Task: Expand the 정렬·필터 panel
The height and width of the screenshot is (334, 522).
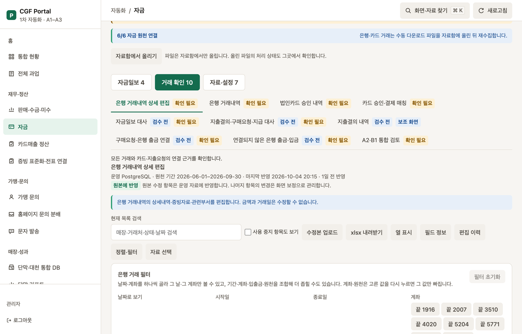Action: [127, 252]
